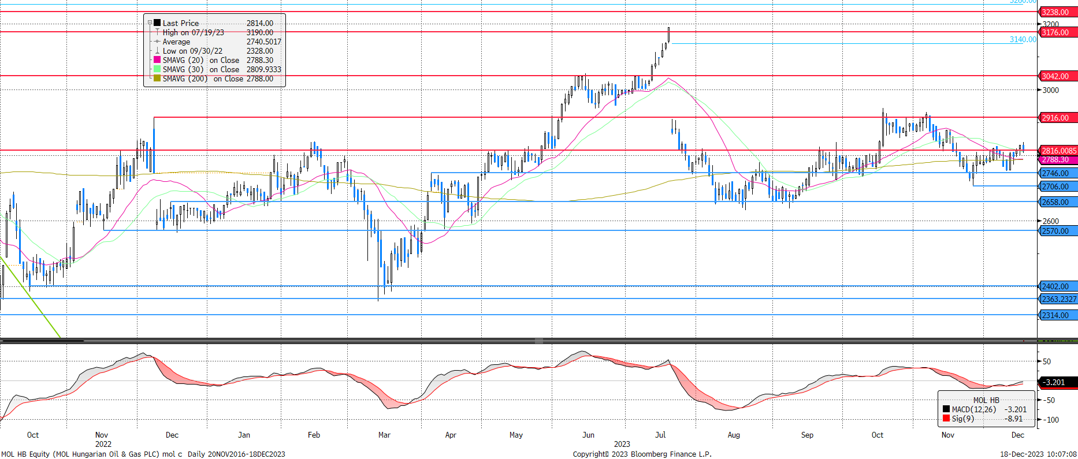This screenshot has width=1078, height=459.
Task: Click the green SMAVG (30) color swatch
Action: click(157, 69)
